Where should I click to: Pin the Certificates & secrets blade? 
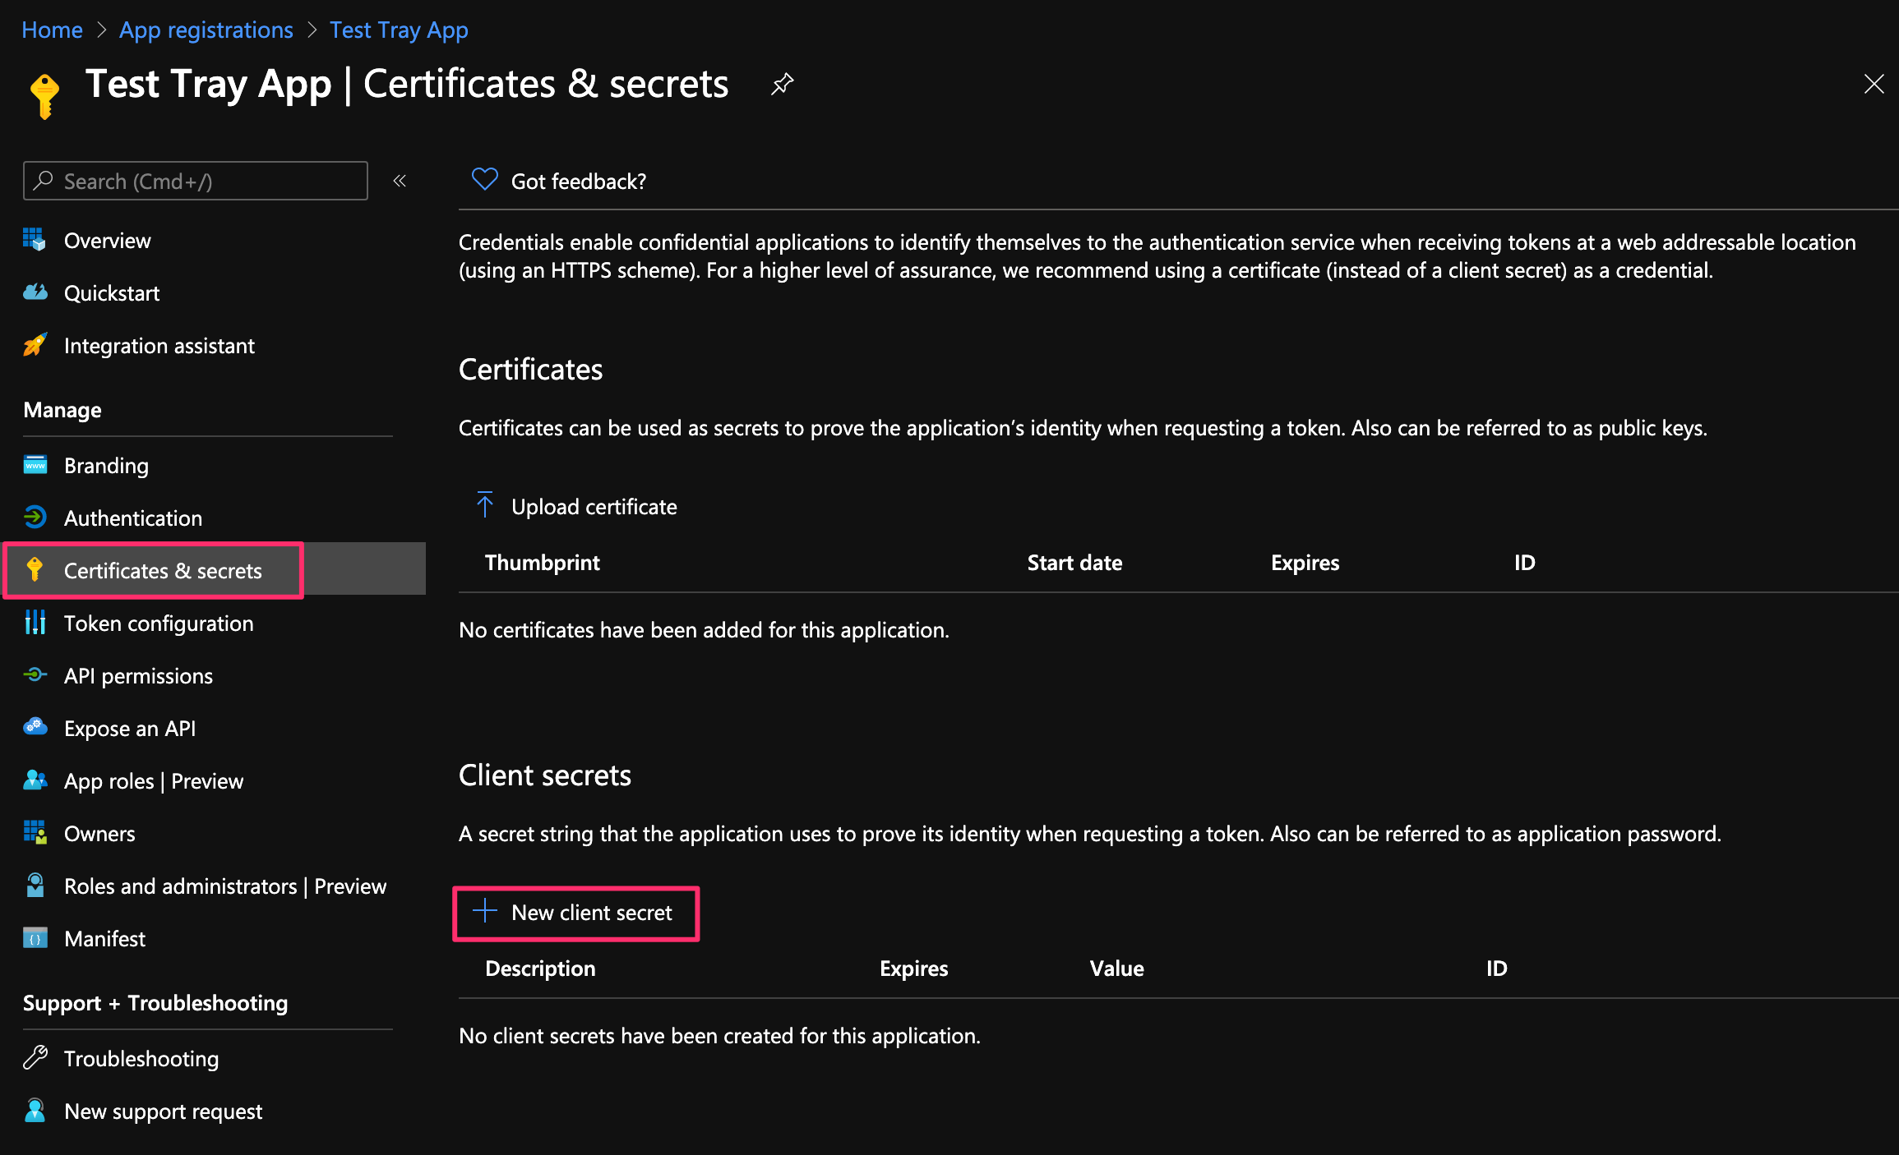(781, 83)
